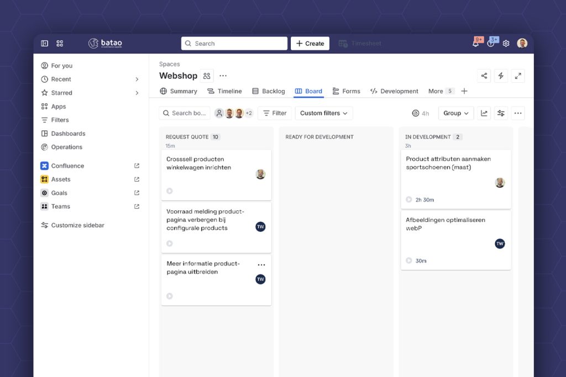Start timer on Afbeeldingen optimaliseren card

[x=409, y=261]
